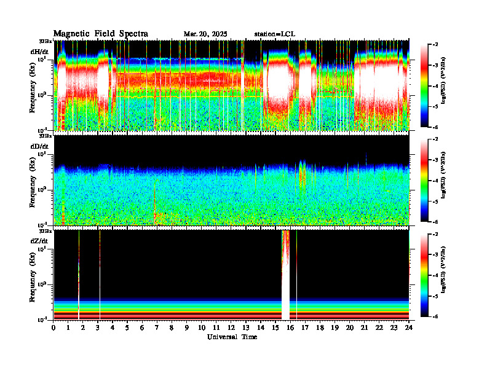Click the hour 17 tick label on the time axis
This screenshot has width=487, height=376.
(306, 328)
